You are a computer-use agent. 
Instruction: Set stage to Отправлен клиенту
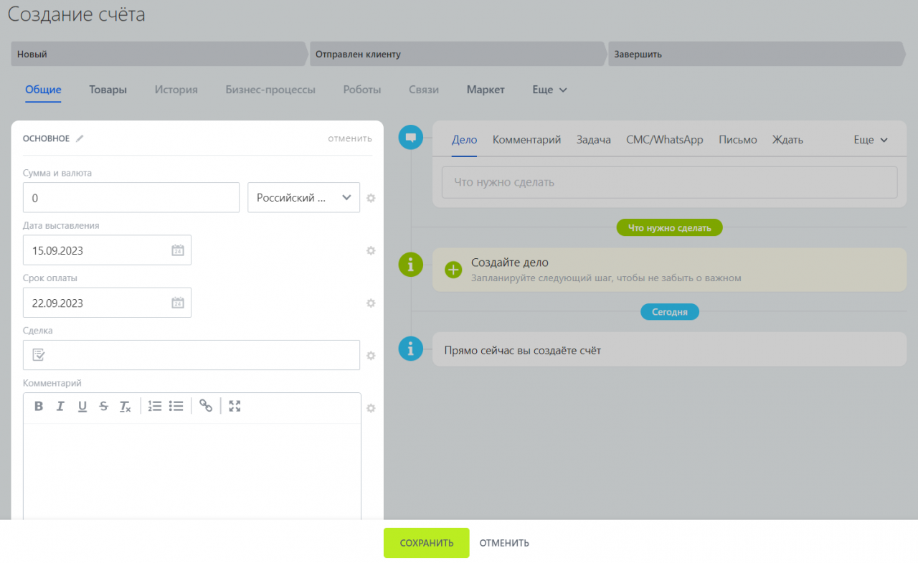coord(458,54)
